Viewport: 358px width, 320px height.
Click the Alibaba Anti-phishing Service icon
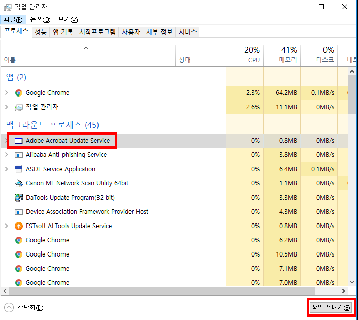click(19, 155)
